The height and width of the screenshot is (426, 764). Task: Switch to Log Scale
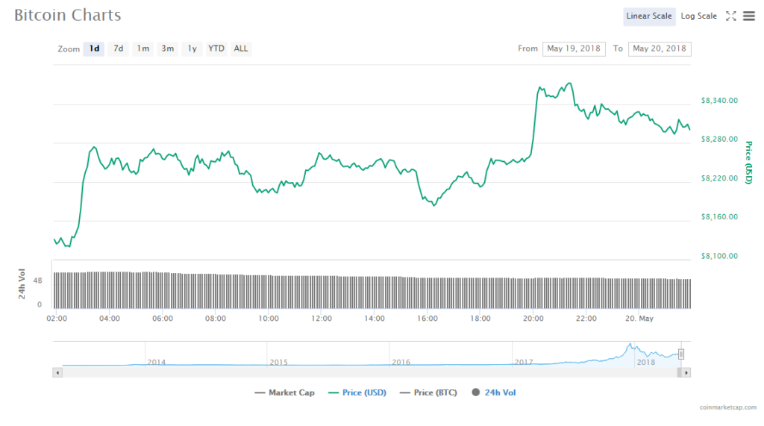click(x=698, y=16)
